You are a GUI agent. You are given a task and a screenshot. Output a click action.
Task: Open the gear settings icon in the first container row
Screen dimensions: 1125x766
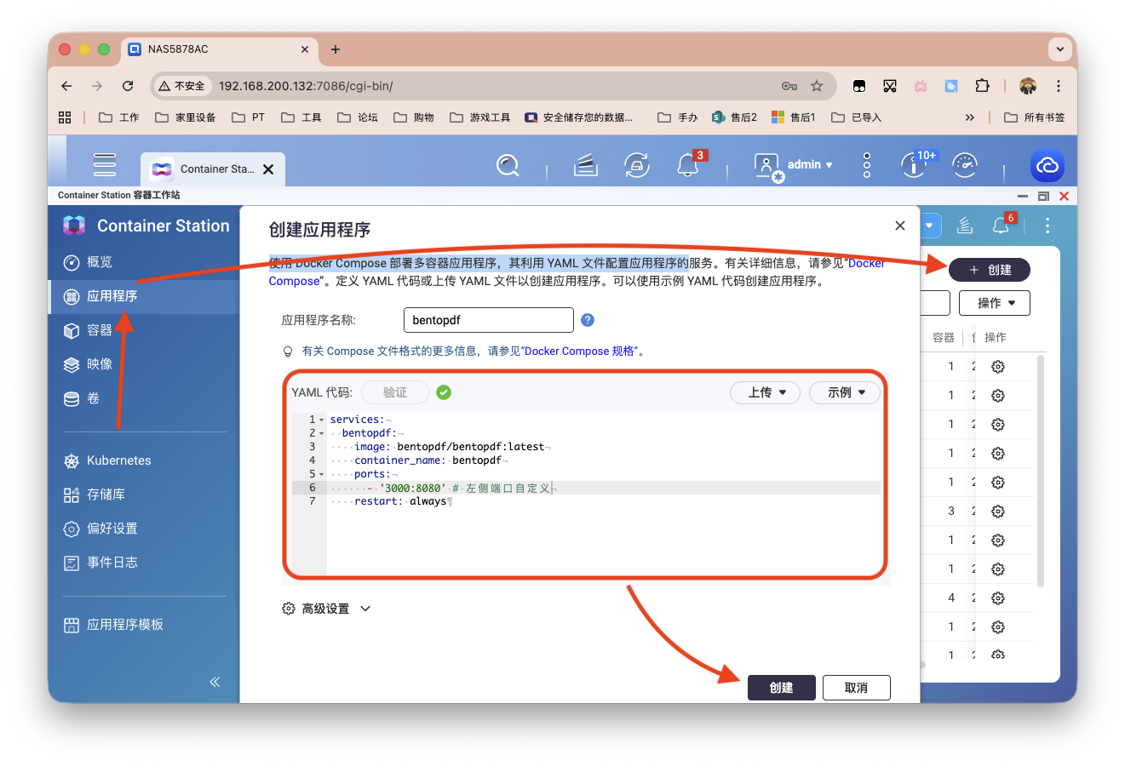point(997,366)
